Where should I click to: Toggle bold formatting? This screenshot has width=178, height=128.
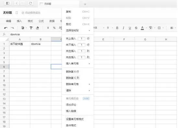click(x=117, y=28)
